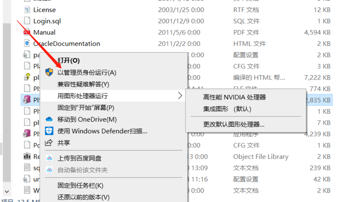Image resolution: width=351 pixels, height=202 pixels.
Task: Click the 2011/5/6 0:00 date cell
Action: (179, 32)
